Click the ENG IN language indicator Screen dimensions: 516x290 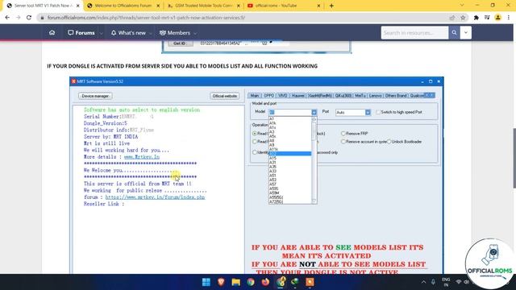pos(446,282)
